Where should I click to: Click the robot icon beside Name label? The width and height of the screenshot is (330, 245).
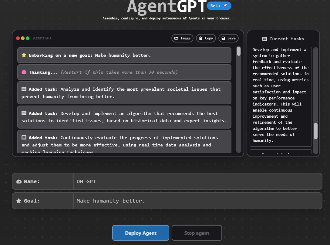tap(19, 181)
